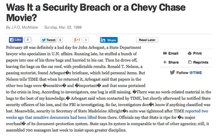Click the Facebook like count bubble

coord(27,40)
